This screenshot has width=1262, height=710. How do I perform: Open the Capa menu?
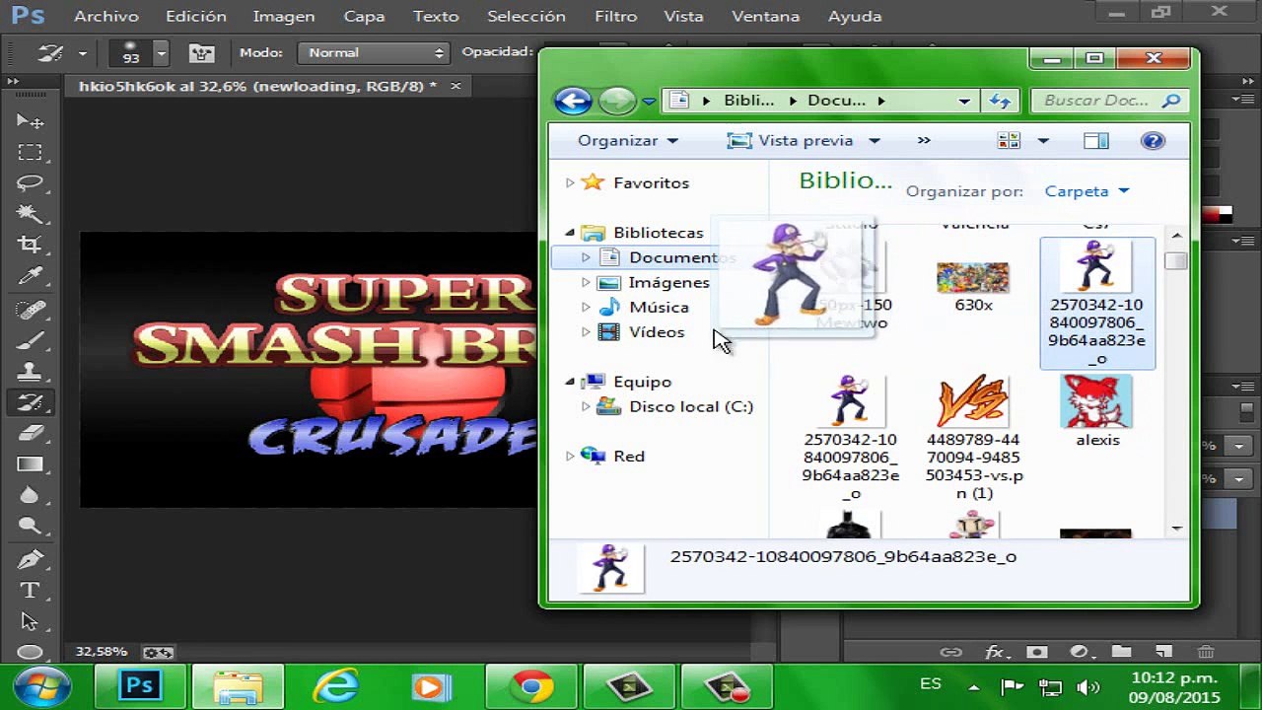click(365, 17)
